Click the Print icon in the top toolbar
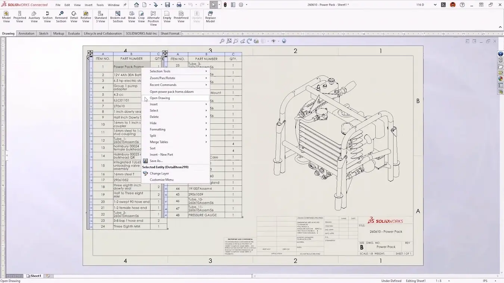The width and height of the screenshot is (504, 283). click(x=179, y=5)
